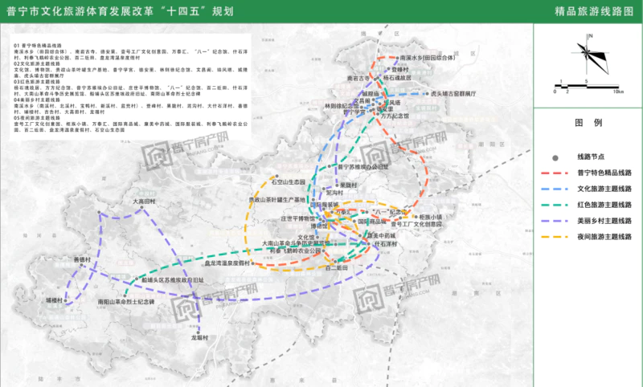Viewport: 643px width, 387px height.
Task: Click the 精品旅游线路图 header title
Action: click(593, 11)
